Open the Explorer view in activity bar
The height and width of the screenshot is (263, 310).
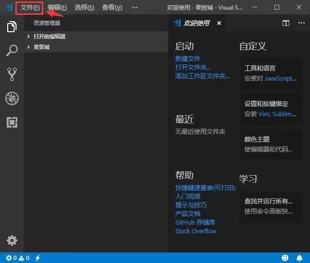12,27
